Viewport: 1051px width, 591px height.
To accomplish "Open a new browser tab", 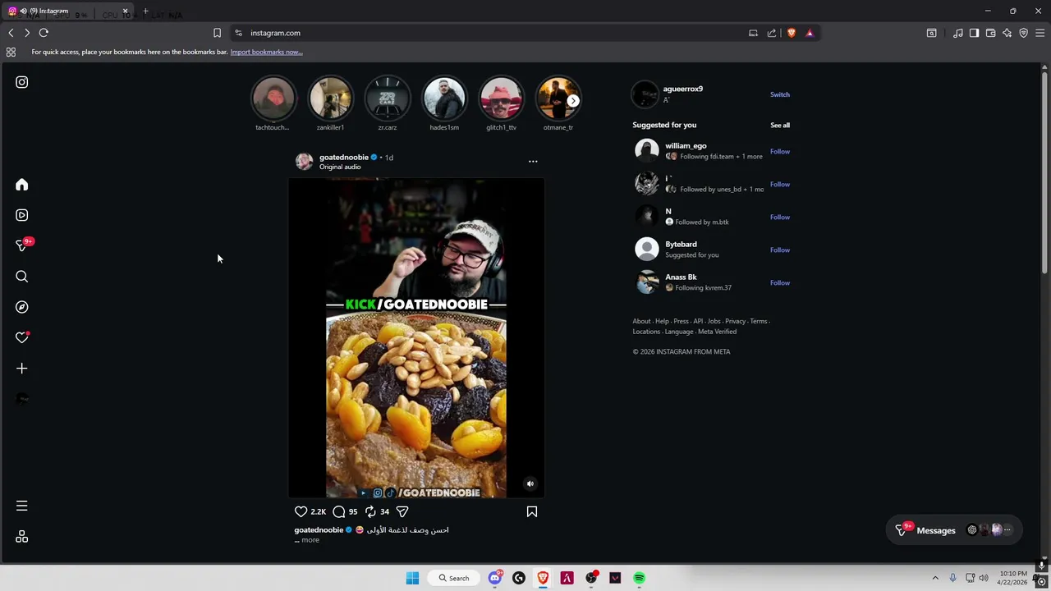I will point(145,11).
